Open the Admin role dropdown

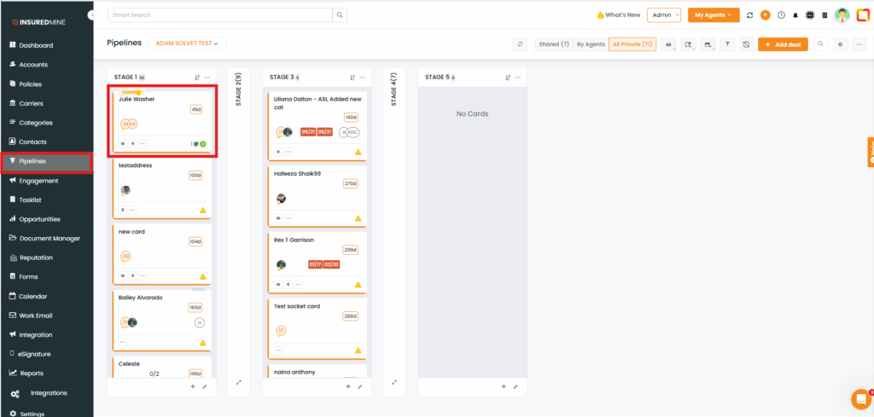tap(664, 15)
